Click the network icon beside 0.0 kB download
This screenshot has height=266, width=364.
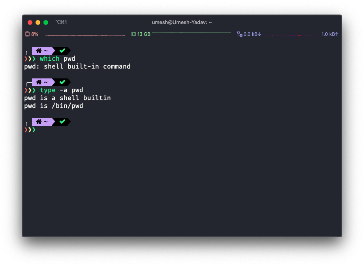click(239, 34)
